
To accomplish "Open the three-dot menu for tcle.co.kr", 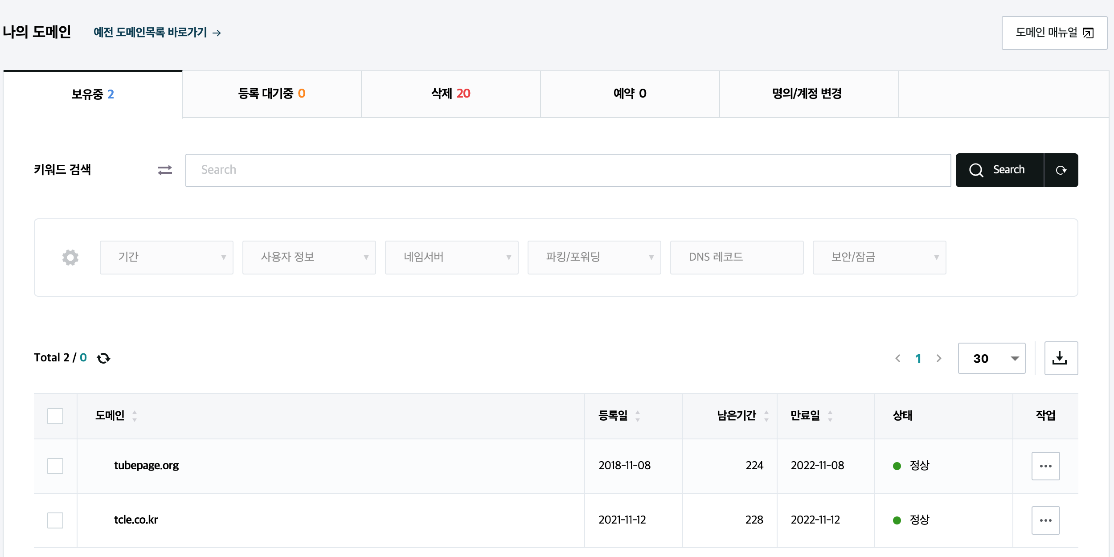I will (x=1045, y=520).
